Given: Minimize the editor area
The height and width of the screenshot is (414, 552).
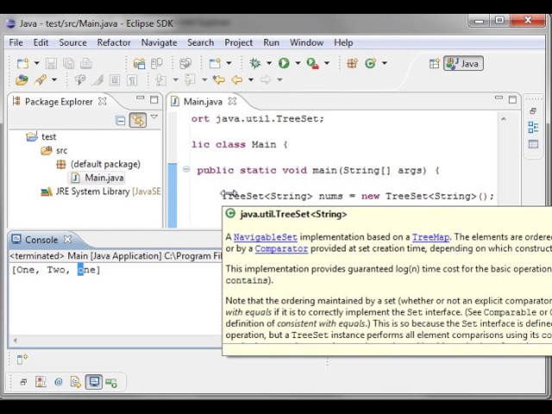Looking at the screenshot, I should tap(499, 98).
